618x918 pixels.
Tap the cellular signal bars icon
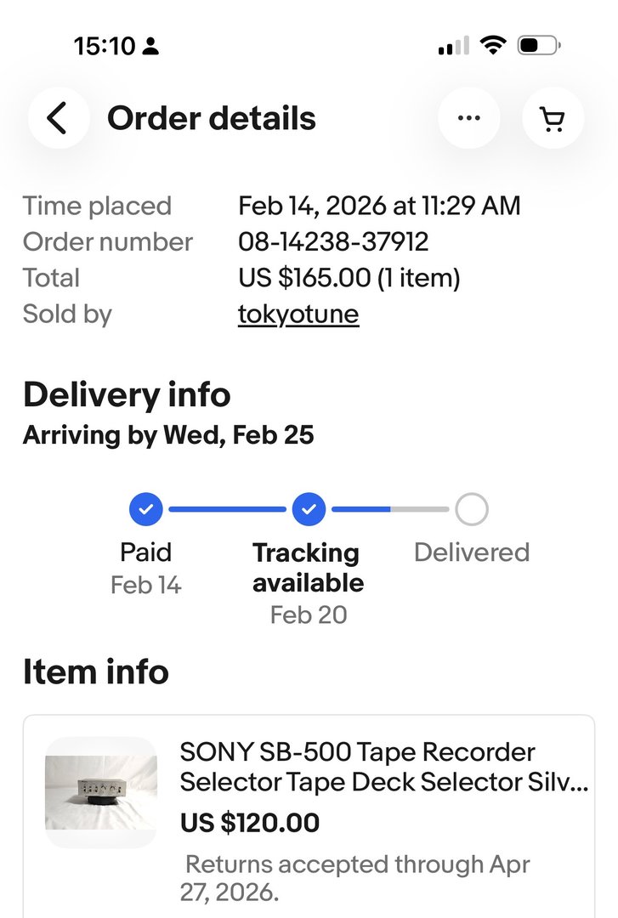pos(453,47)
